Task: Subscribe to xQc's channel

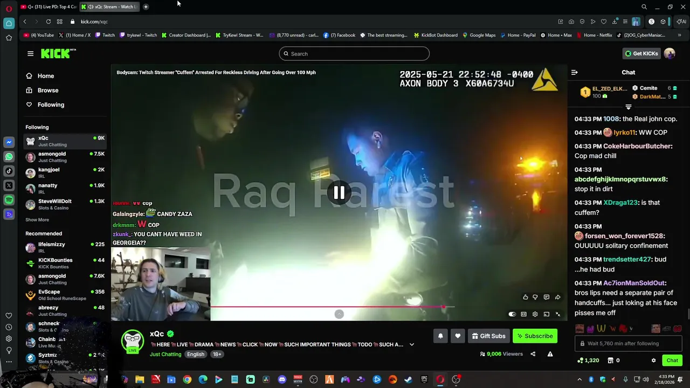Action: point(535,336)
